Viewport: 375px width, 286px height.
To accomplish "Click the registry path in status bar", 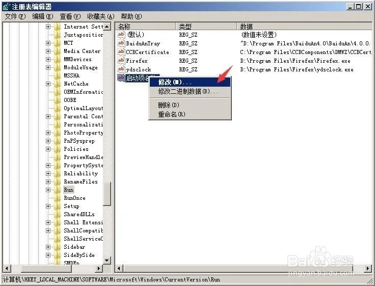I will tap(112, 279).
